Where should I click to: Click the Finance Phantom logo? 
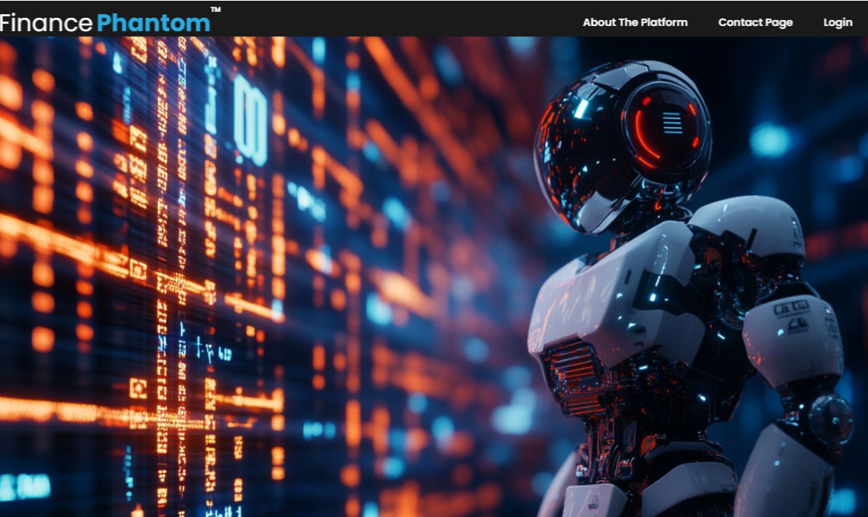105,22
